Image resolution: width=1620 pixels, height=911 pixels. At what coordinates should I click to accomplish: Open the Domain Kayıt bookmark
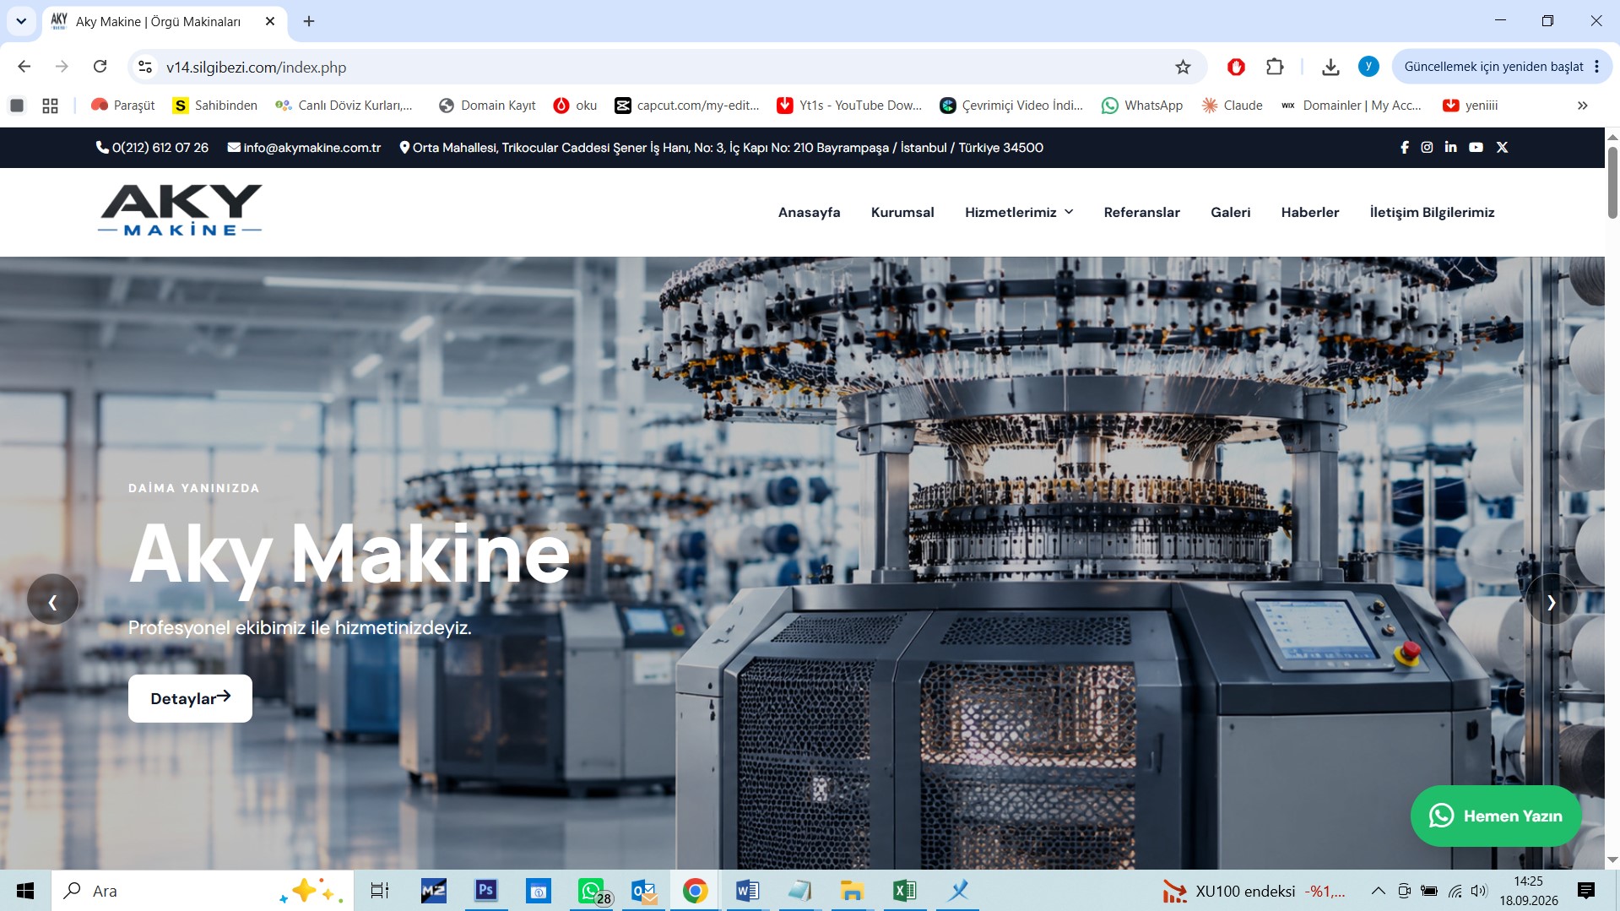[x=487, y=106]
